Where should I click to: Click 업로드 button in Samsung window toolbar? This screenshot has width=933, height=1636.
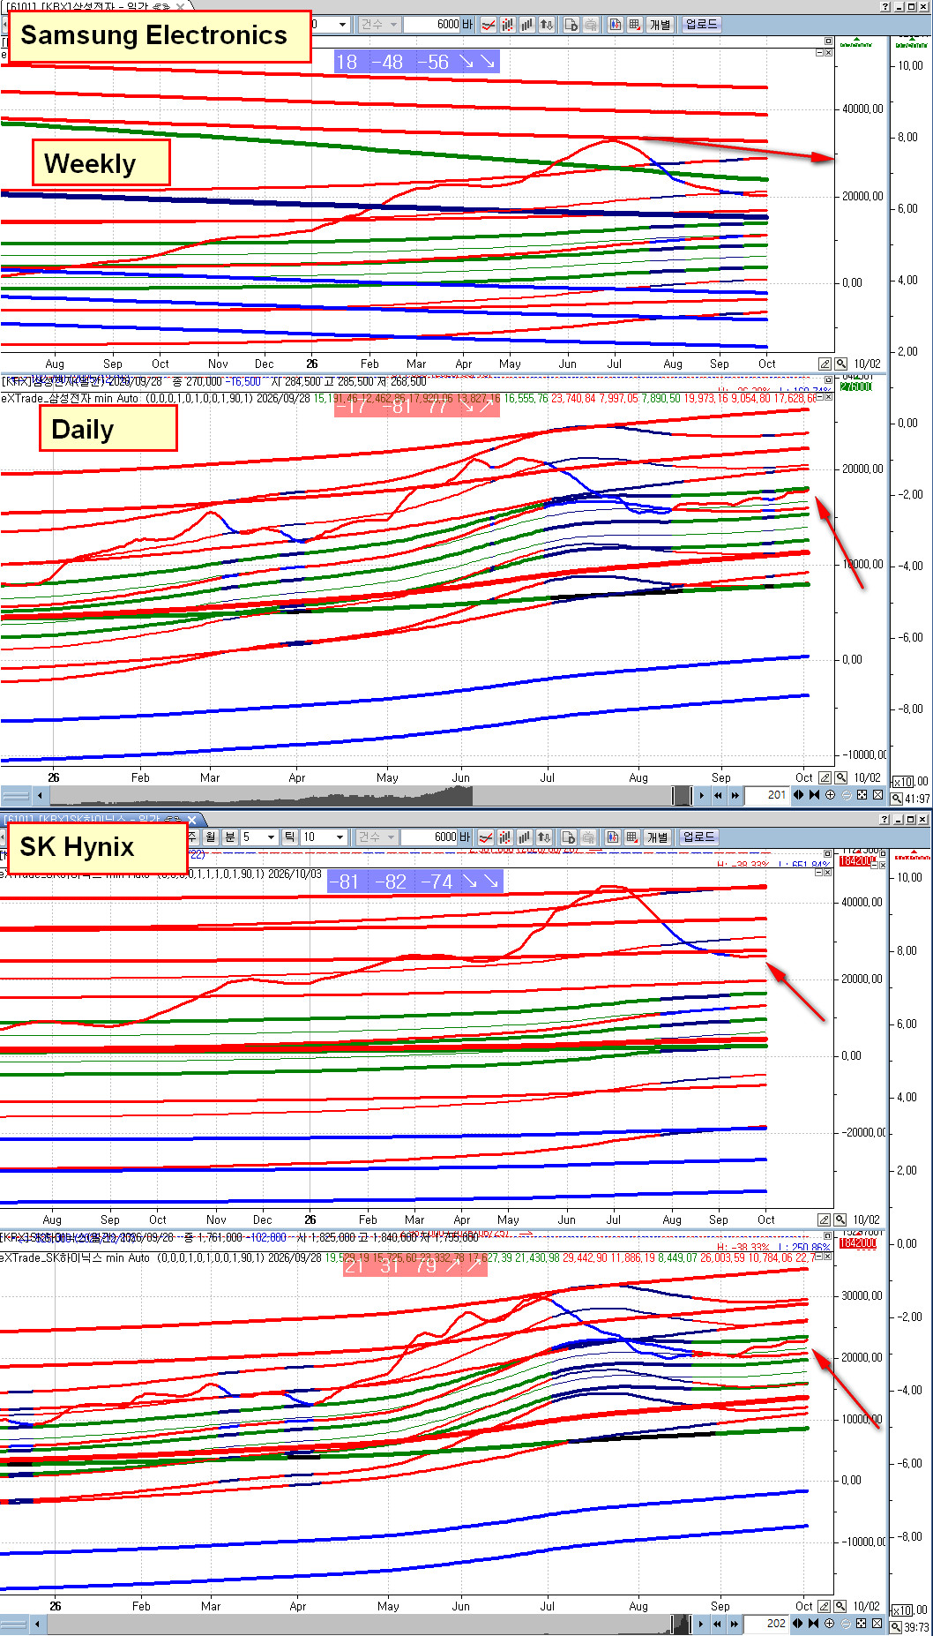[x=701, y=25]
